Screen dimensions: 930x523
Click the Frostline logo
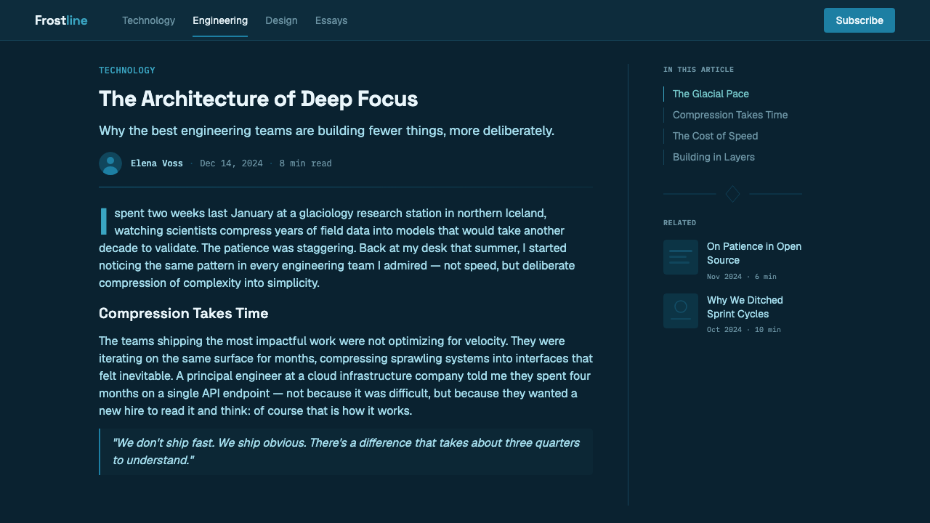tap(61, 20)
